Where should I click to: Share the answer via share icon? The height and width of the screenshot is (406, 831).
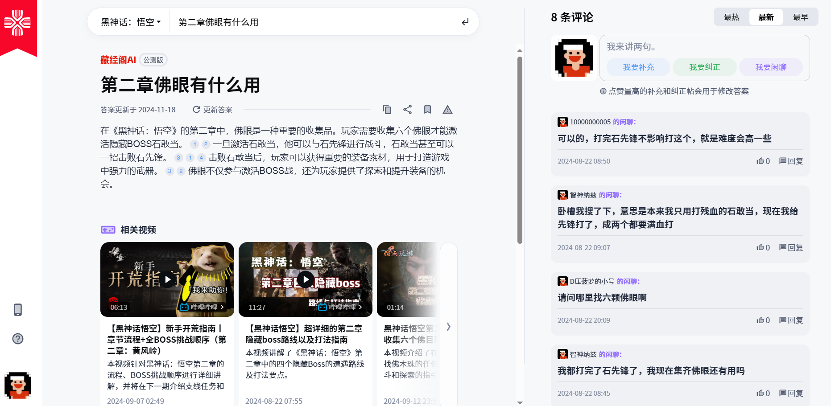[x=407, y=110]
